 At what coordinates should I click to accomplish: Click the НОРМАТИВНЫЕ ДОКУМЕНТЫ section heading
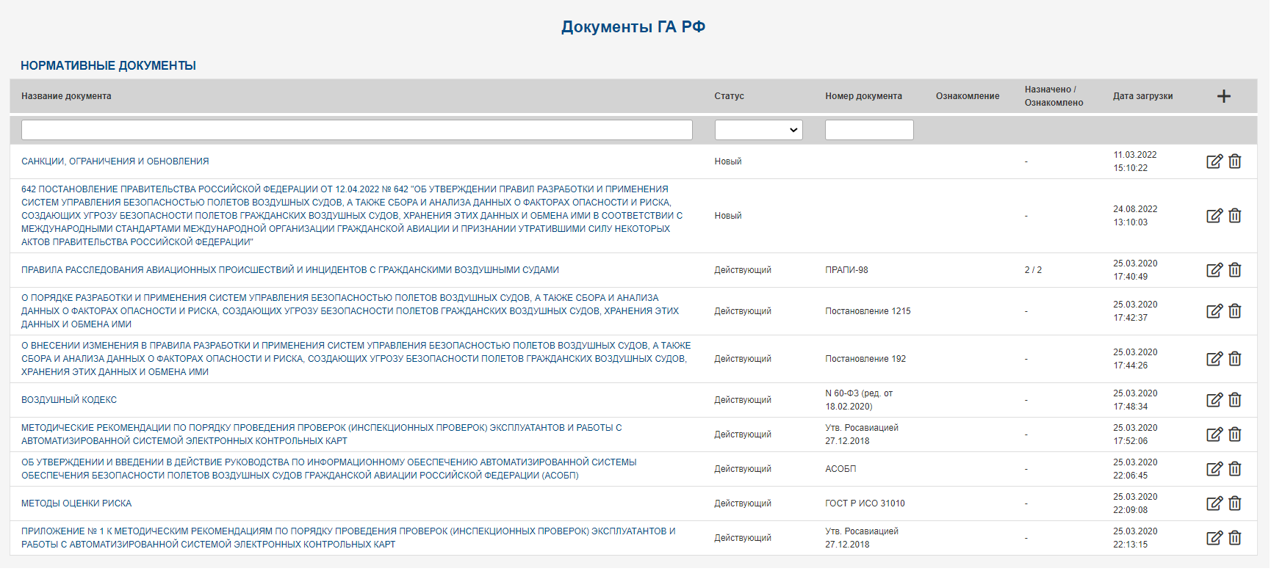[108, 65]
